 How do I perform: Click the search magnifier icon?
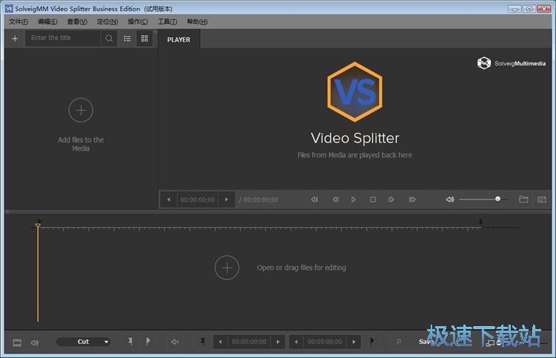pyautogui.click(x=110, y=39)
